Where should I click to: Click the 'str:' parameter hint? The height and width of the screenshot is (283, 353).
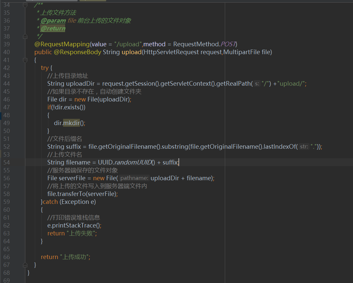[x=304, y=147]
